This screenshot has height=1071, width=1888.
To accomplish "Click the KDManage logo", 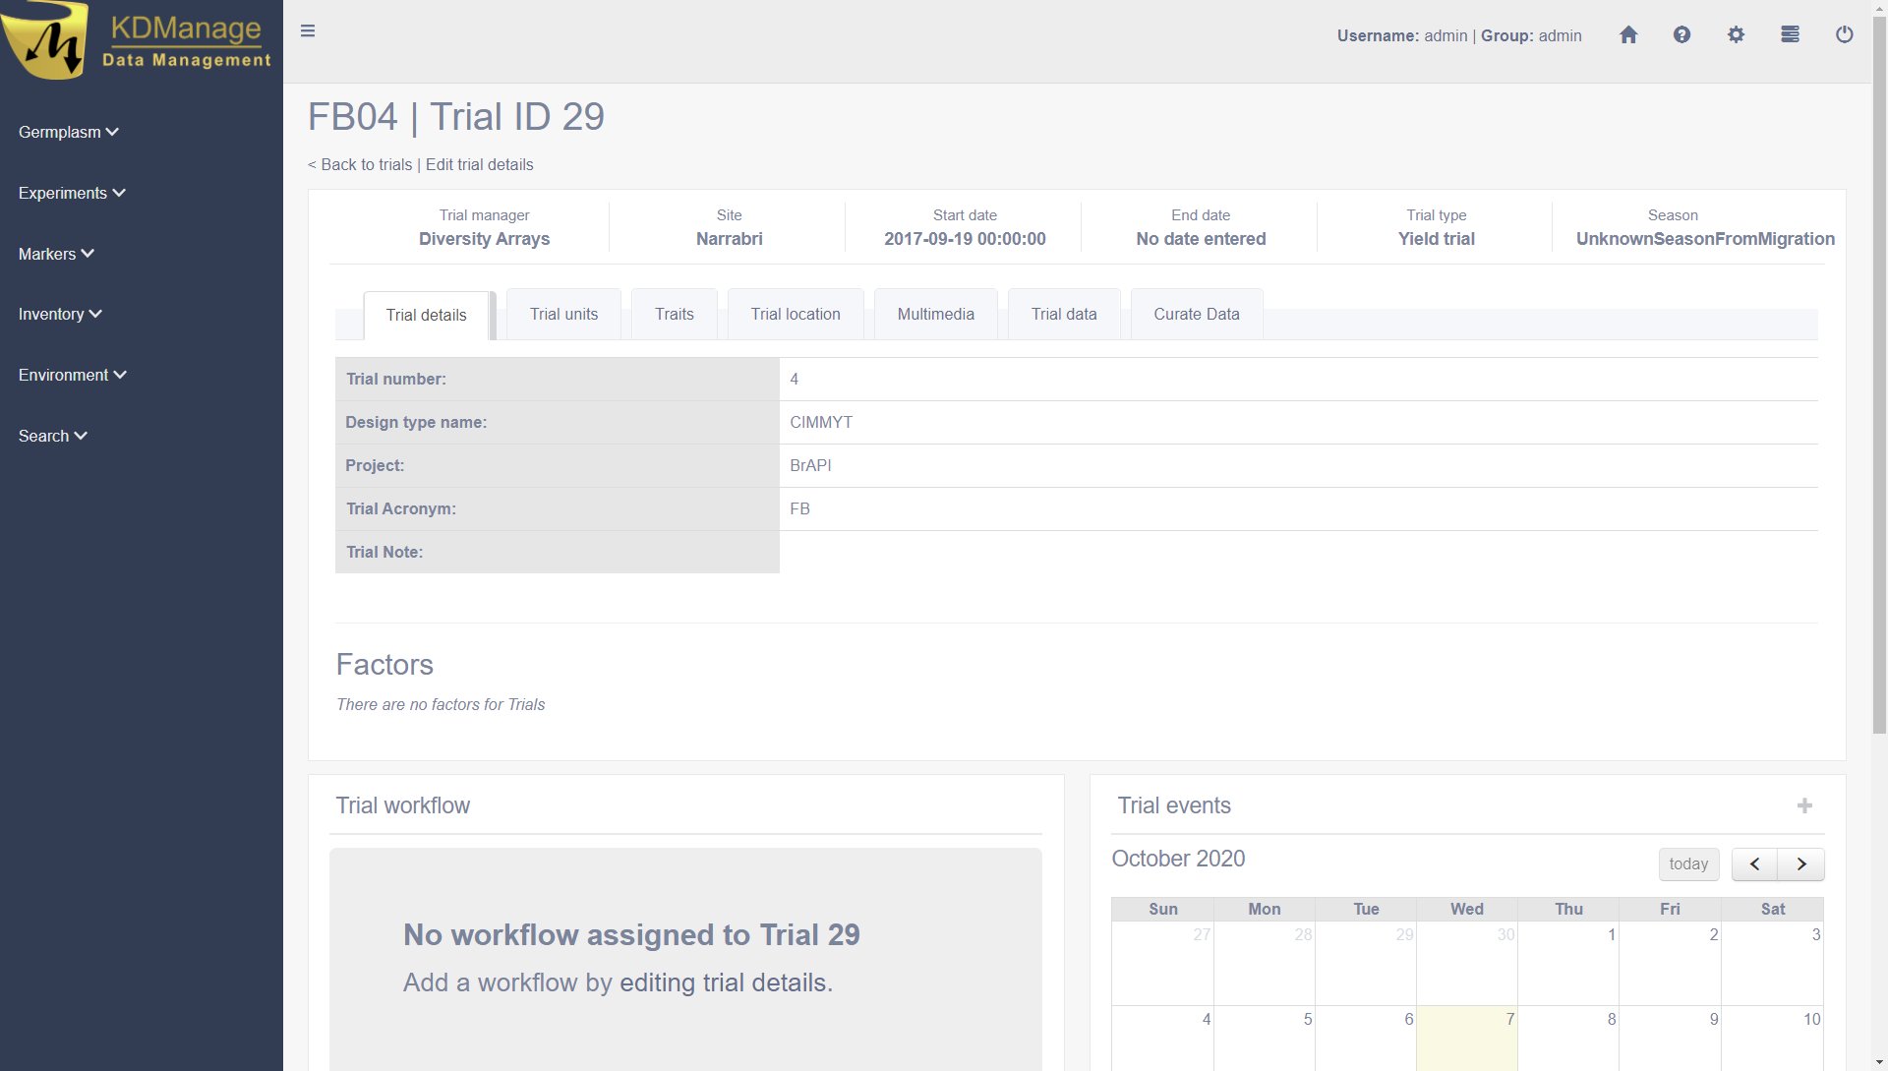I will click(138, 41).
